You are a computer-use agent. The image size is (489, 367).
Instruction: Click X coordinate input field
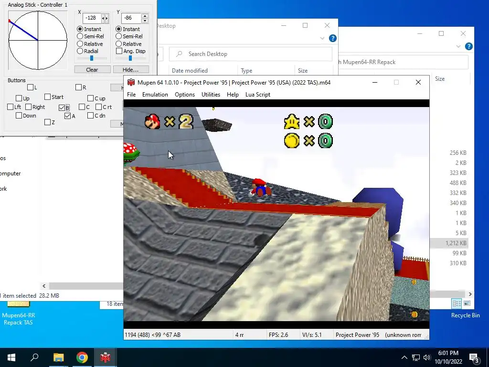point(92,18)
